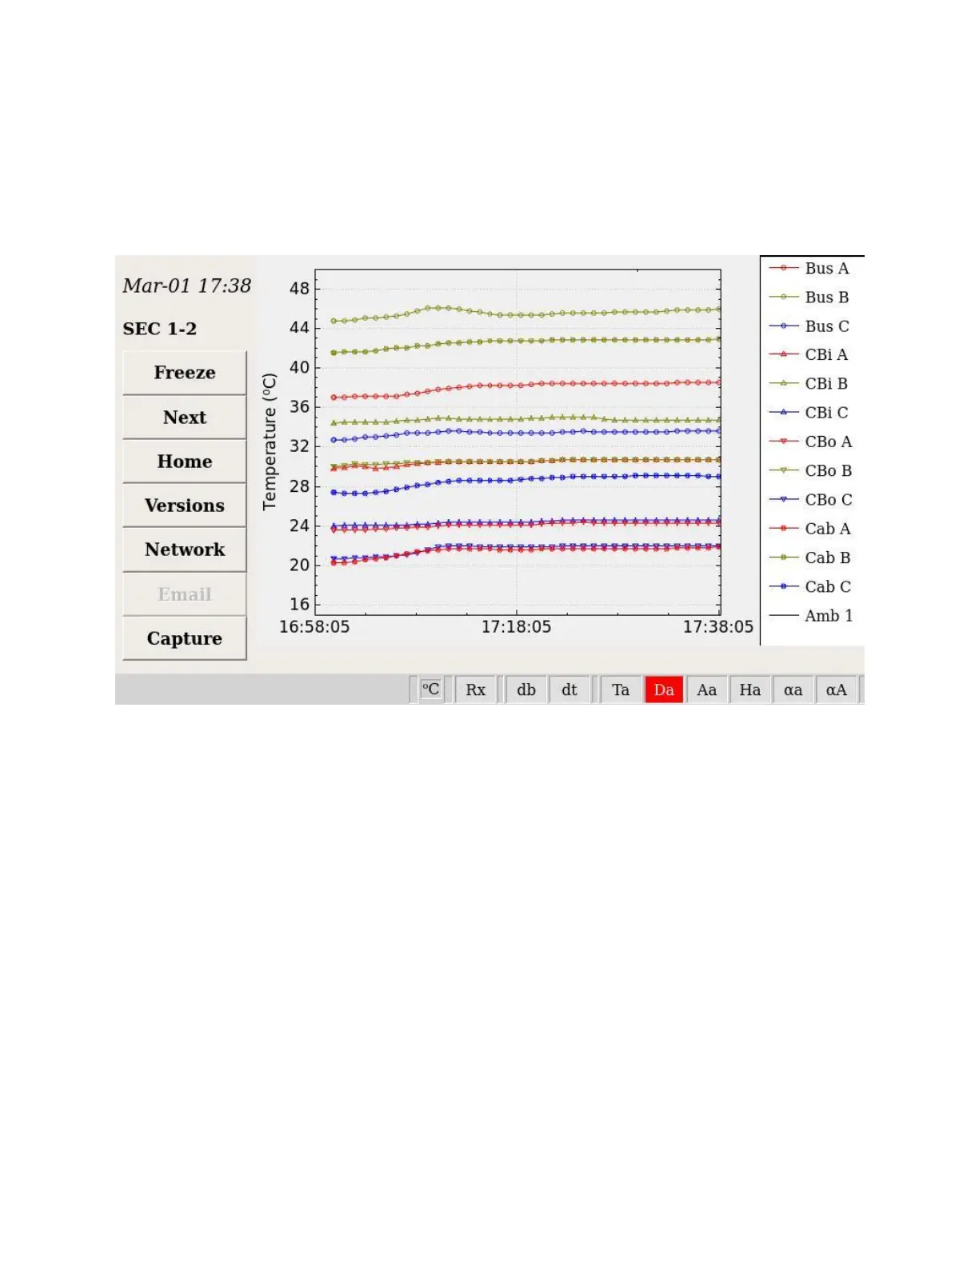Click the 32 y-axis tick label
The width and height of the screenshot is (979, 1267).
[299, 446]
